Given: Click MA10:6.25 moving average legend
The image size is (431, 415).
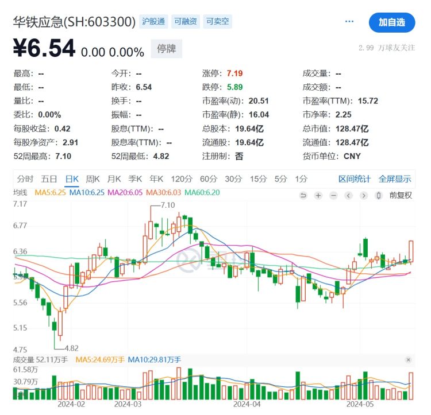Looking at the screenshot, I should (87, 192).
